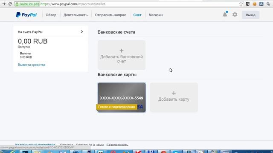Open the card ending in 5549
Image resolution: width=273 pixels, height=153 pixels.
pyautogui.click(x=122, y=97)
